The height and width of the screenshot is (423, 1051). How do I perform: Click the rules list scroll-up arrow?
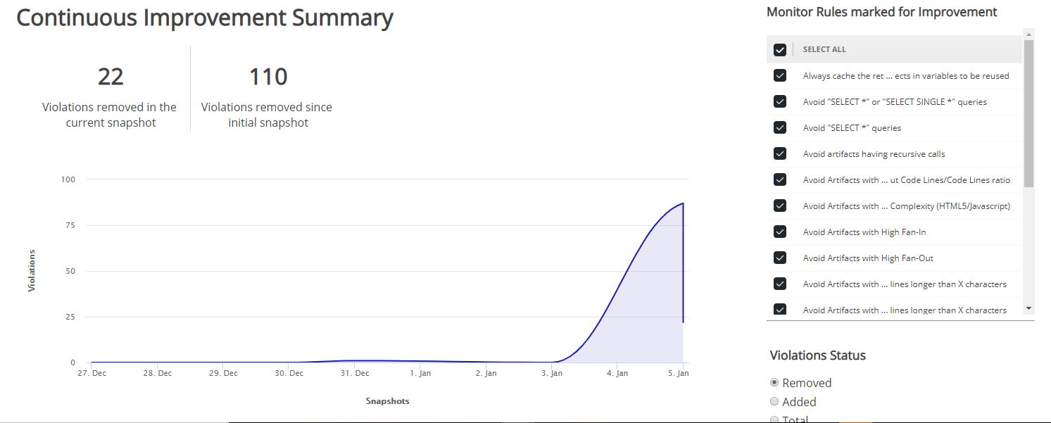(x=1028, y=34)
